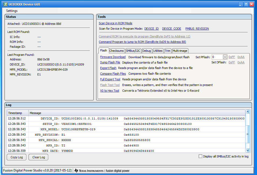Click Scan Device in ROM Mode link
Screen dimensions: 257x175
pos(115,23)
